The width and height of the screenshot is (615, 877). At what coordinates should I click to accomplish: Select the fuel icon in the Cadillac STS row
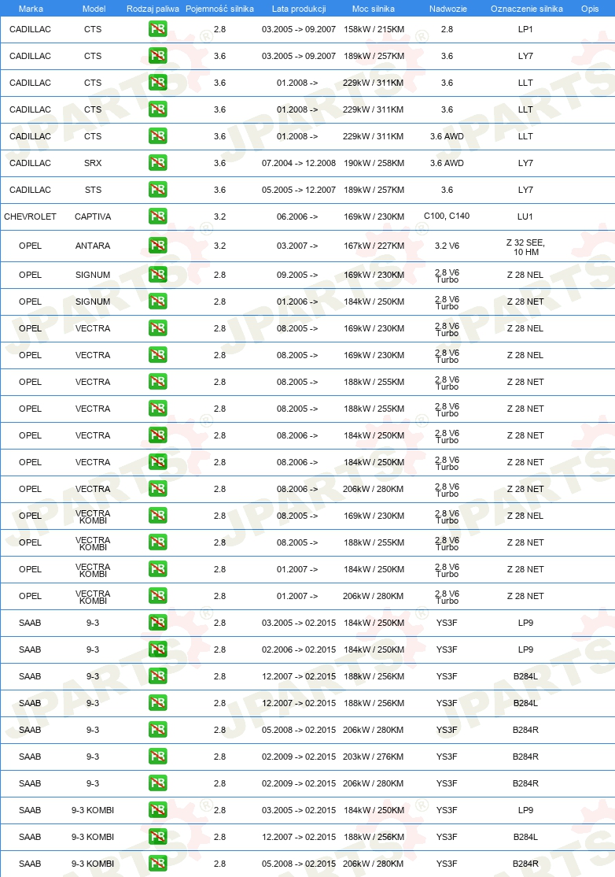coord(158,190)
